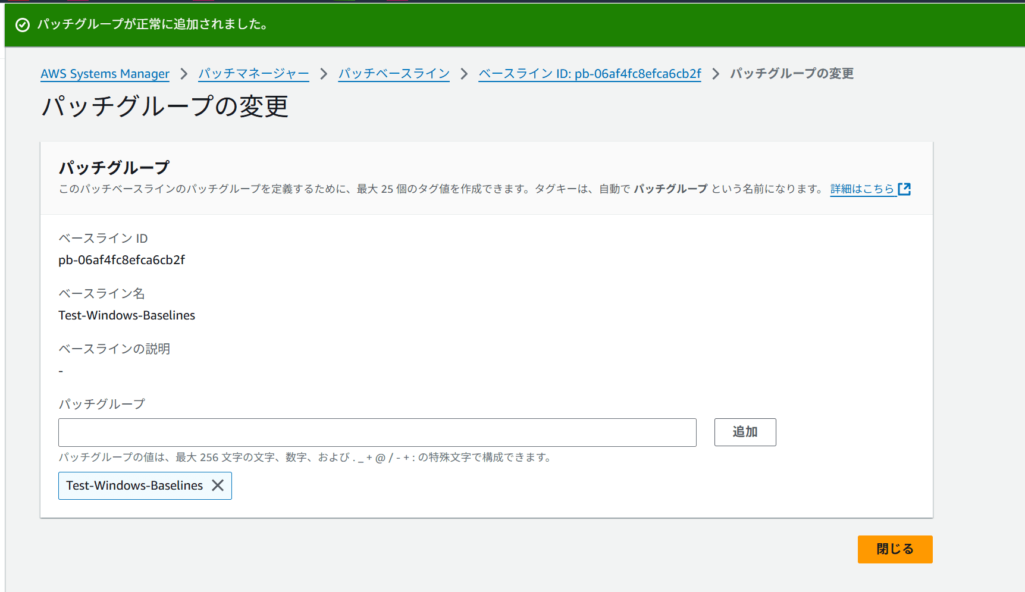1025x592 pixels.
Task: Click the ベースライン名 label
Action: [x=102, y=293]
